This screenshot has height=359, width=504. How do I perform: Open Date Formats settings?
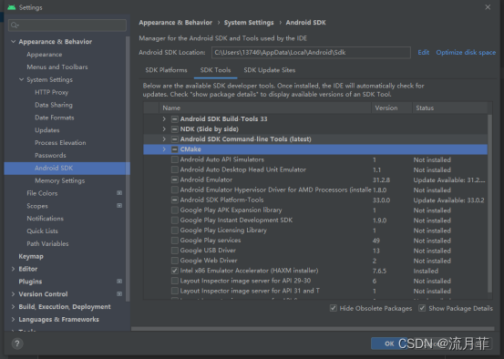(x=55, y=118)
